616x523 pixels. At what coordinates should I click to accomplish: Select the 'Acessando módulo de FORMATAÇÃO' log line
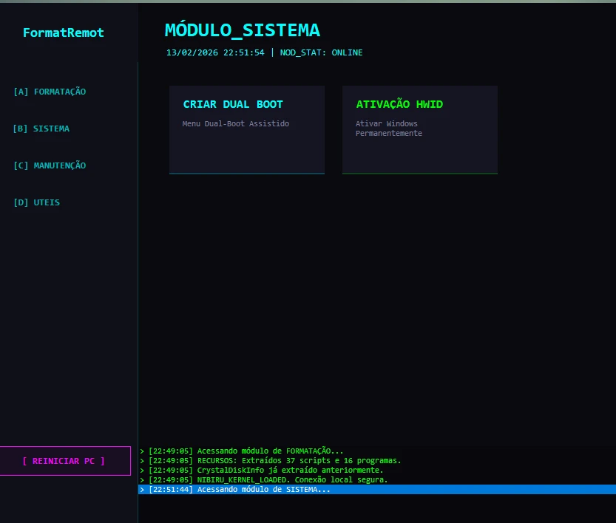click(246, 451)
